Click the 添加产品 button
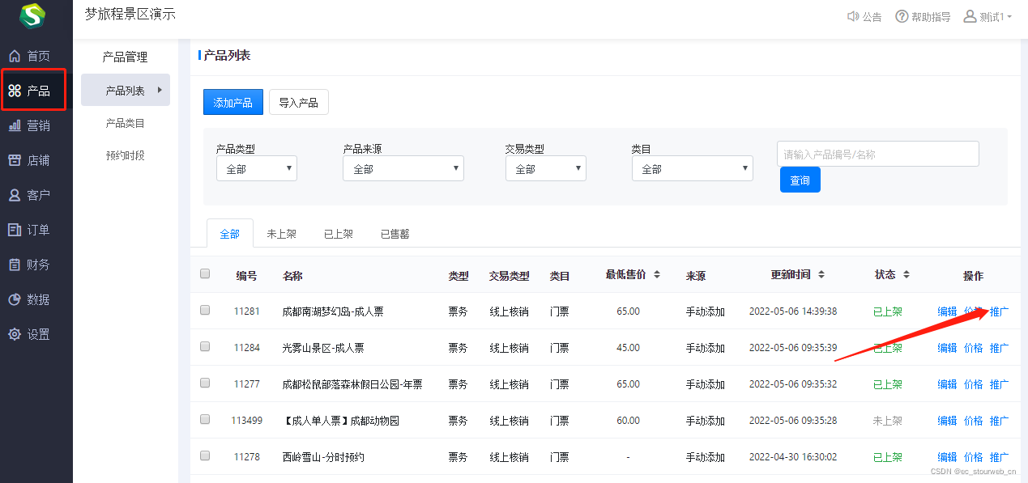Viewport: 1028px width, 483px height. pos(233,103)
